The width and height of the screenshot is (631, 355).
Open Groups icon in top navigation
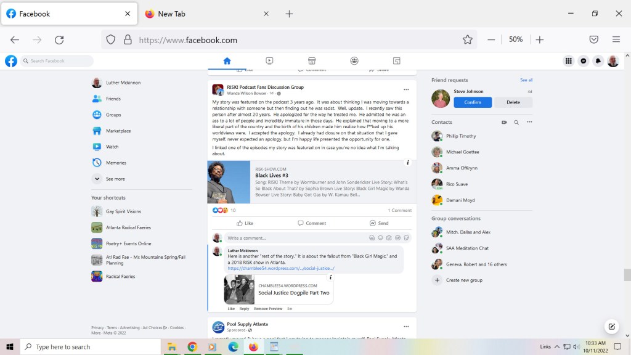[x=354, y=61]
